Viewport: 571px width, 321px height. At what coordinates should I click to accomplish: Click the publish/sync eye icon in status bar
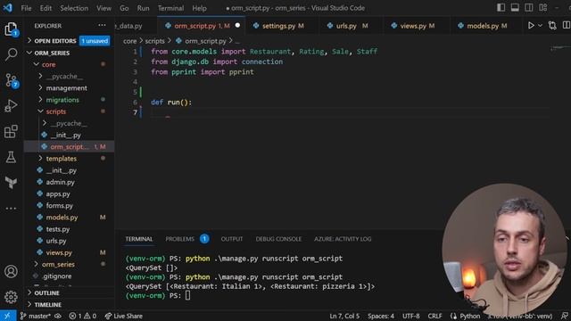coord(58,316)
